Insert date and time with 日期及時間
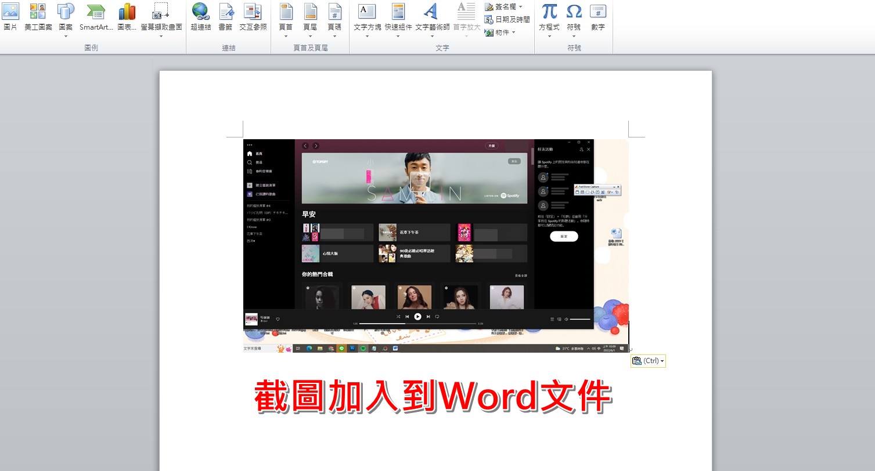The width and height of the screenshot is (875, 471). (507, 19)
